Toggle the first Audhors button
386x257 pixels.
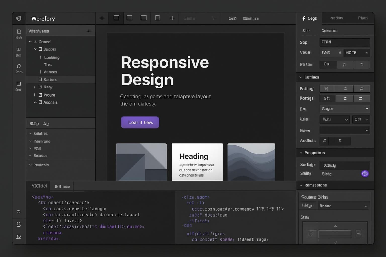click(x=324, y=141)
